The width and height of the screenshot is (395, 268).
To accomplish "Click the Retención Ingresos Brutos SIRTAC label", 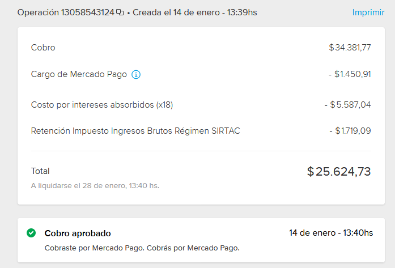I will (x=135, y=131).
